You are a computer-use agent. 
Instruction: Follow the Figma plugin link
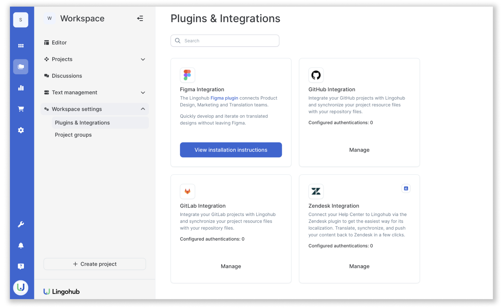point(224,98)
